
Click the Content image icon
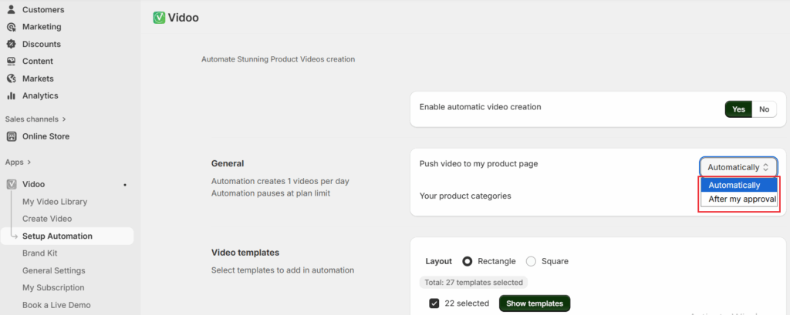coord(11,61)
